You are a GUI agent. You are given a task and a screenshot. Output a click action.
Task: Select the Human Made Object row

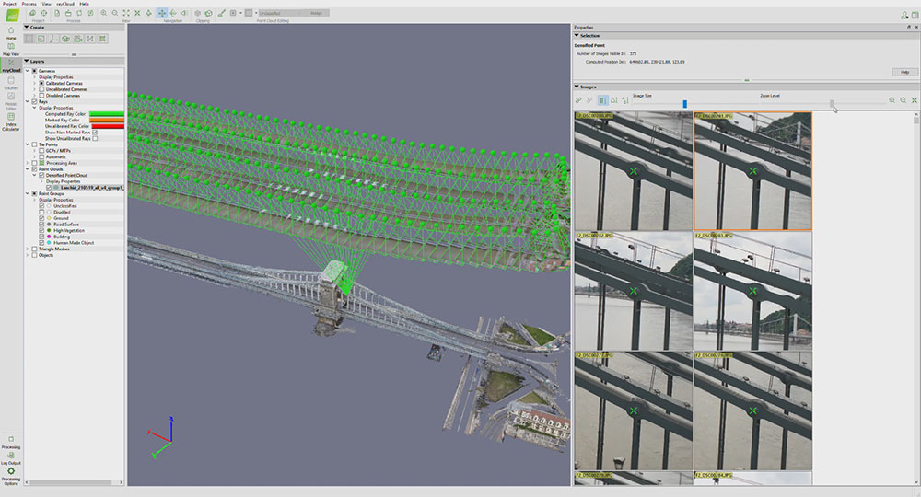74,242
